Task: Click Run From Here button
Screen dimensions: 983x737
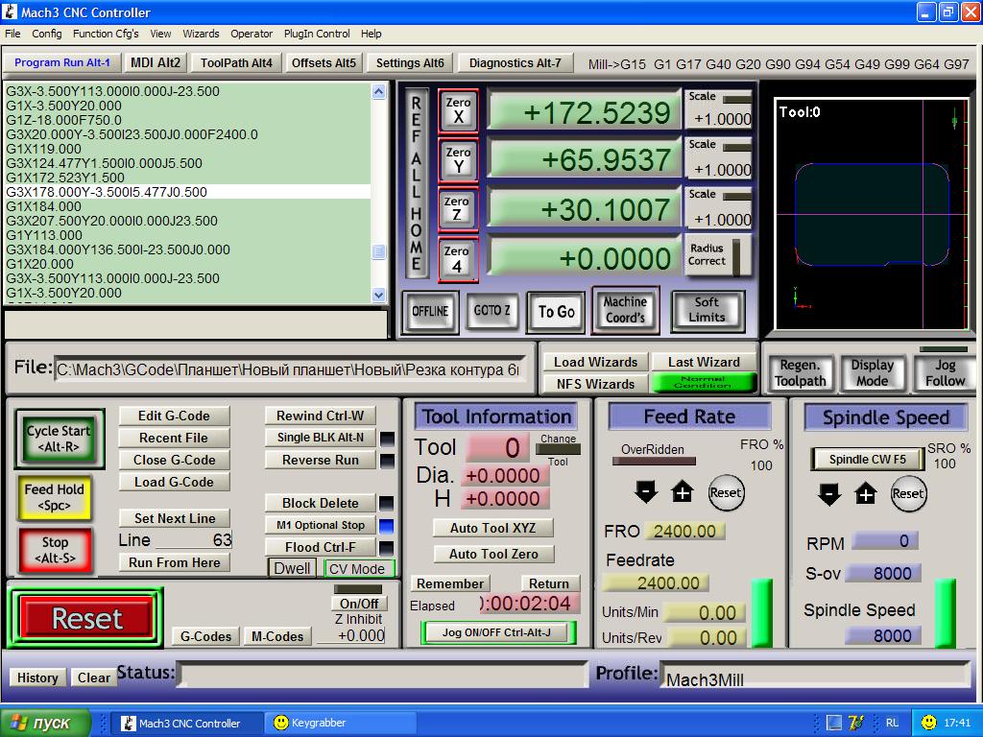Action: tap(175, 562)
